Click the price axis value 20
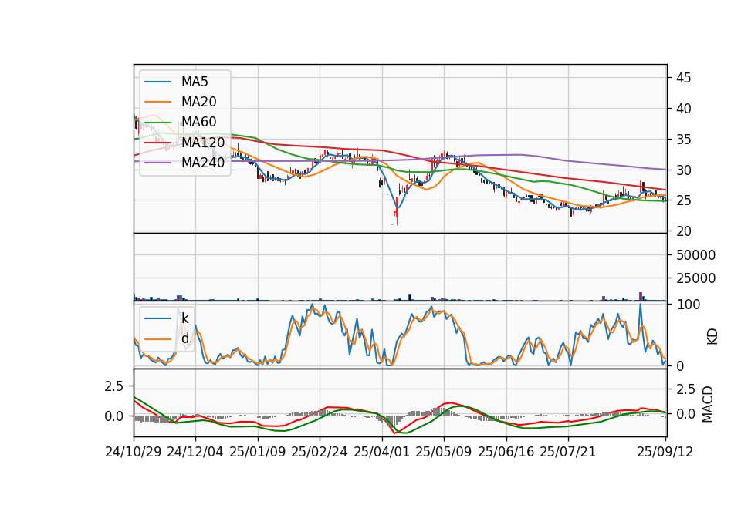 683,232
